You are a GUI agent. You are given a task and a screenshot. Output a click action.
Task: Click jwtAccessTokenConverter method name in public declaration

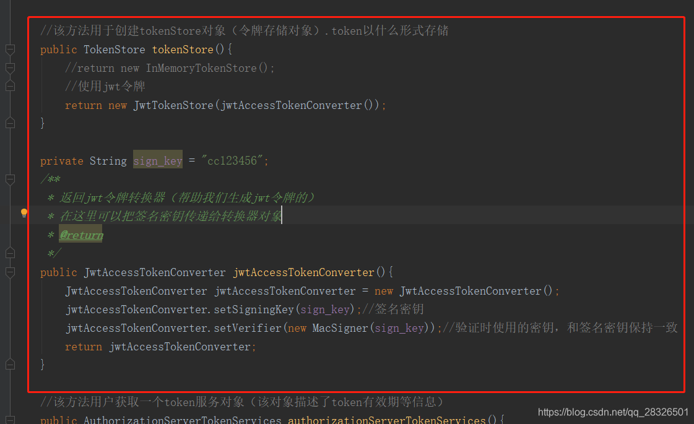point(304,272)
